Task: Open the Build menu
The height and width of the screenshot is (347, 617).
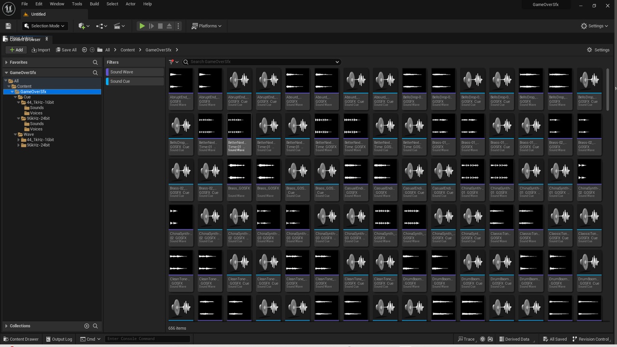Action: point(94,4)
